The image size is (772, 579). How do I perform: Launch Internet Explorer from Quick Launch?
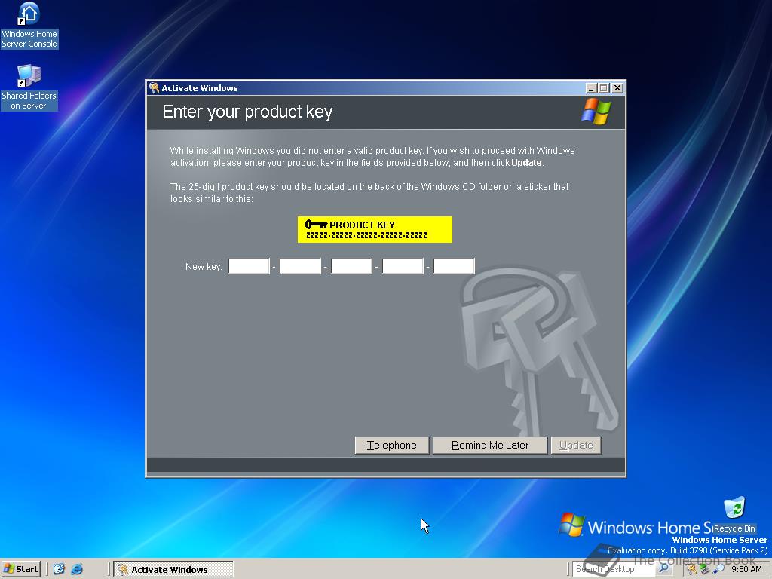click(77, 569)
